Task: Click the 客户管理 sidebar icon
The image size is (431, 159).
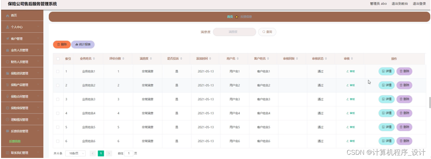Action: click(x=8, y=39)
